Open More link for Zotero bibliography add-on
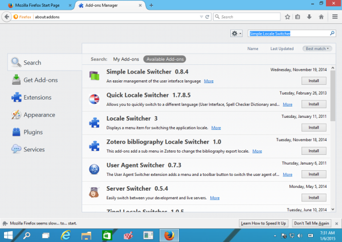The width and height of the screenshot is (342, 242). point(257,151)
